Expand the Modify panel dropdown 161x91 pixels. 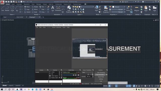tap(37, 15)
